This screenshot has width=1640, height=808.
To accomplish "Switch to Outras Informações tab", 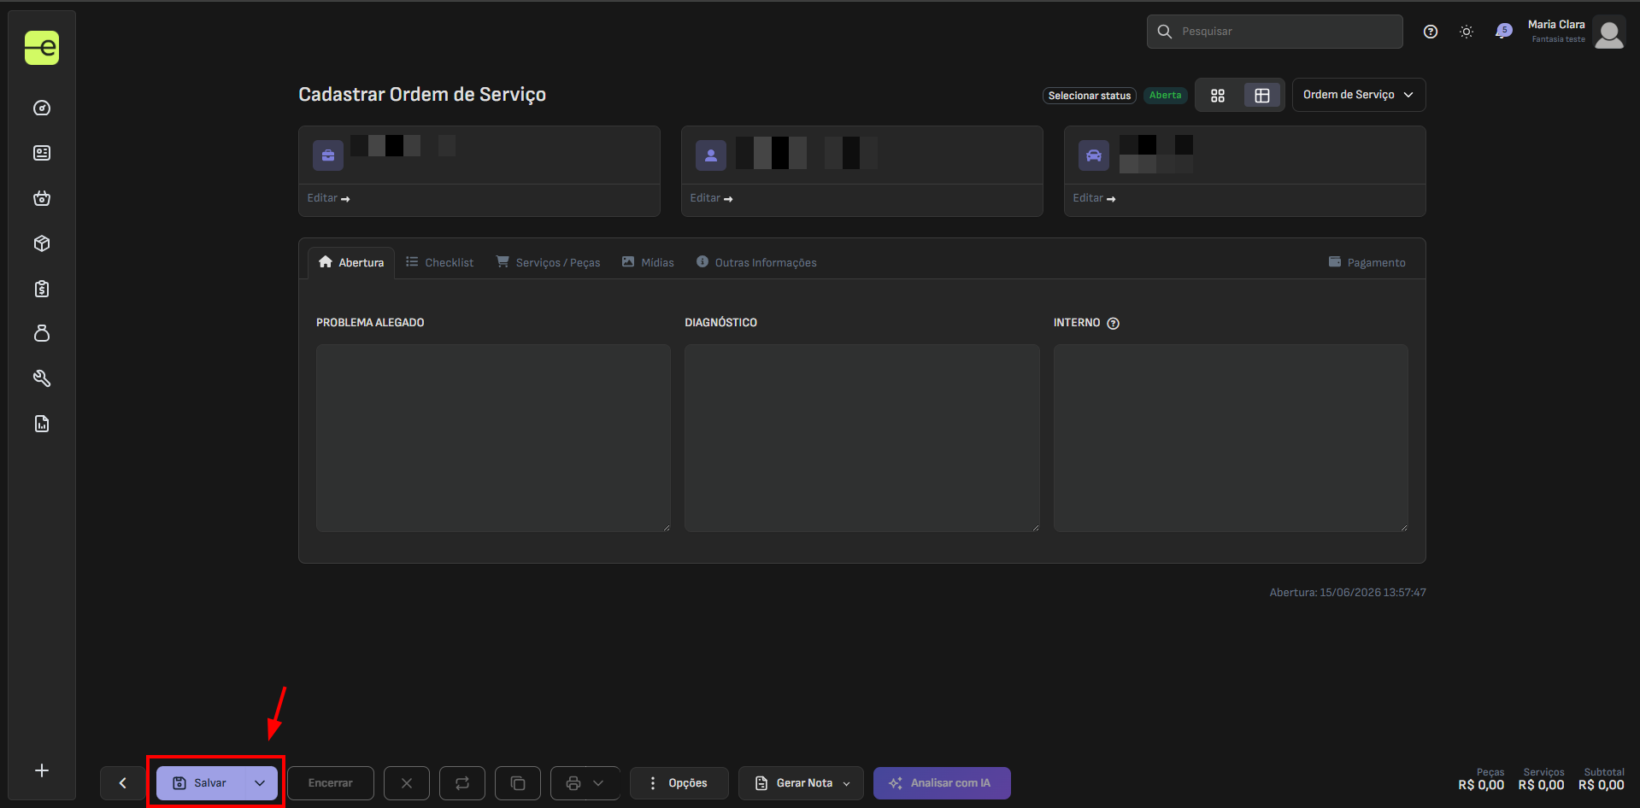I will pos(756,262).
